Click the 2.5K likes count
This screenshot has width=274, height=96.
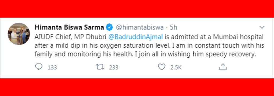click(176, 67)
